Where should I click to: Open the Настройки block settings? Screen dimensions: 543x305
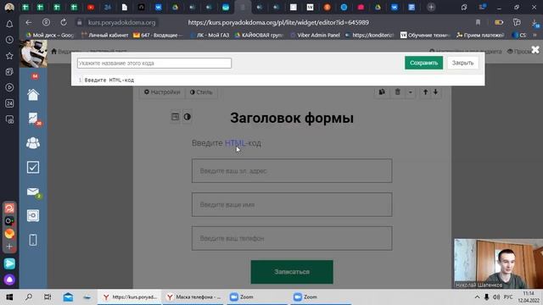[x=162, y=92]
